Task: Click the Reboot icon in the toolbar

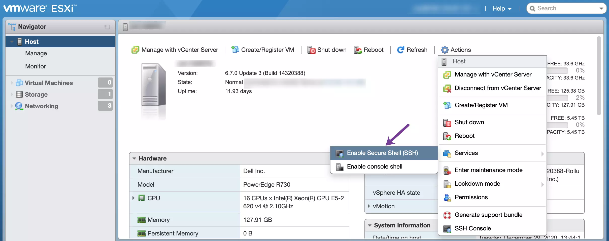Action: coord(358,50)
